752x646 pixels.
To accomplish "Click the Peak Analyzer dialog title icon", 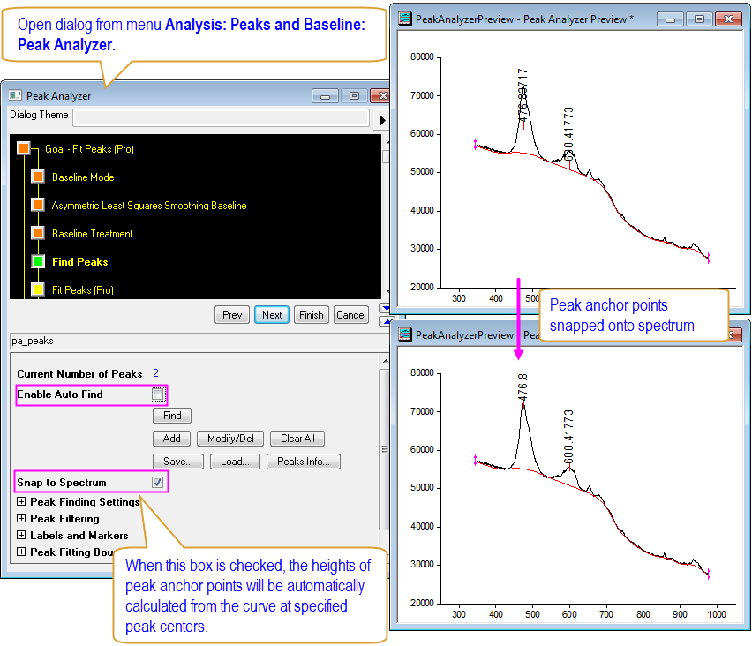I will pos(15,95).
